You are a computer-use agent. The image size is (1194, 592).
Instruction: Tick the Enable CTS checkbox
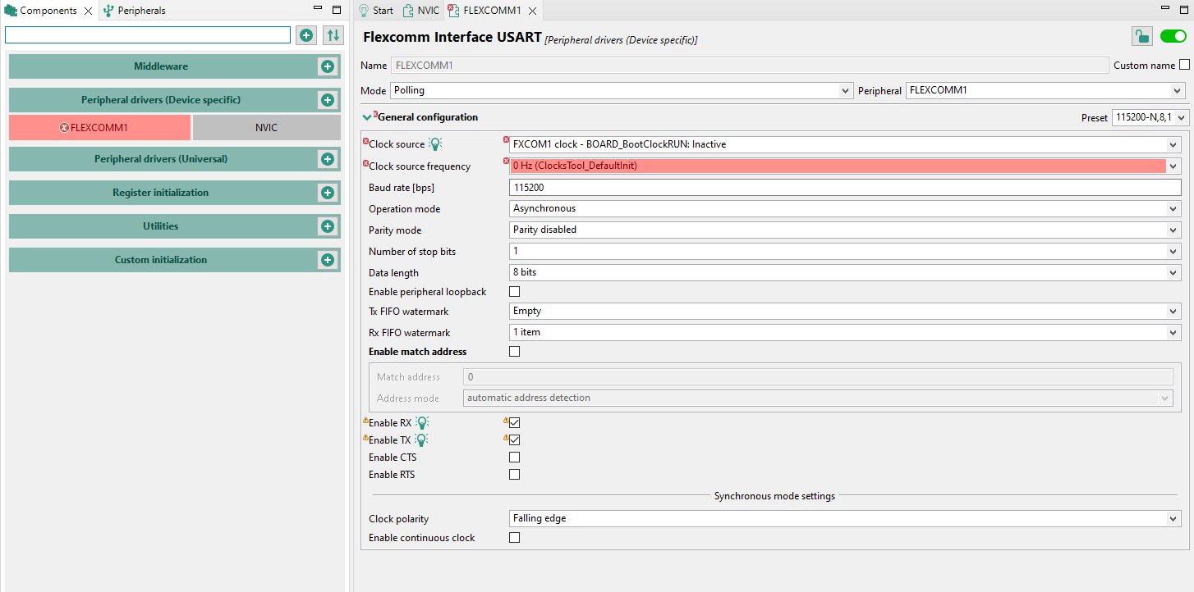tap(515, 458)
